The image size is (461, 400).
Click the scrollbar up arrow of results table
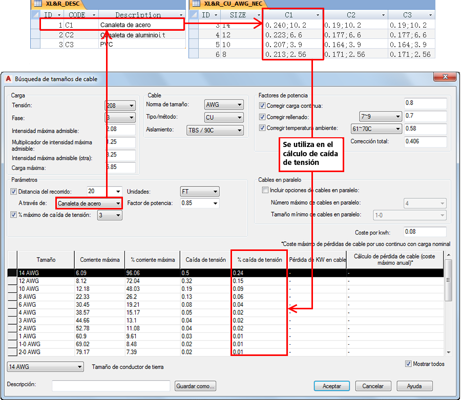448,255
